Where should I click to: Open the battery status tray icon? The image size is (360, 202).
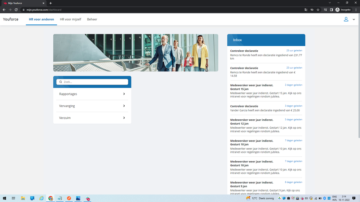[x=320, y=198]
